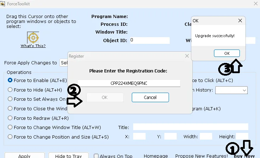Choose Force to Change Position and Size
The height and width of the screenshot is (158, 260).
tap(10, 137)
